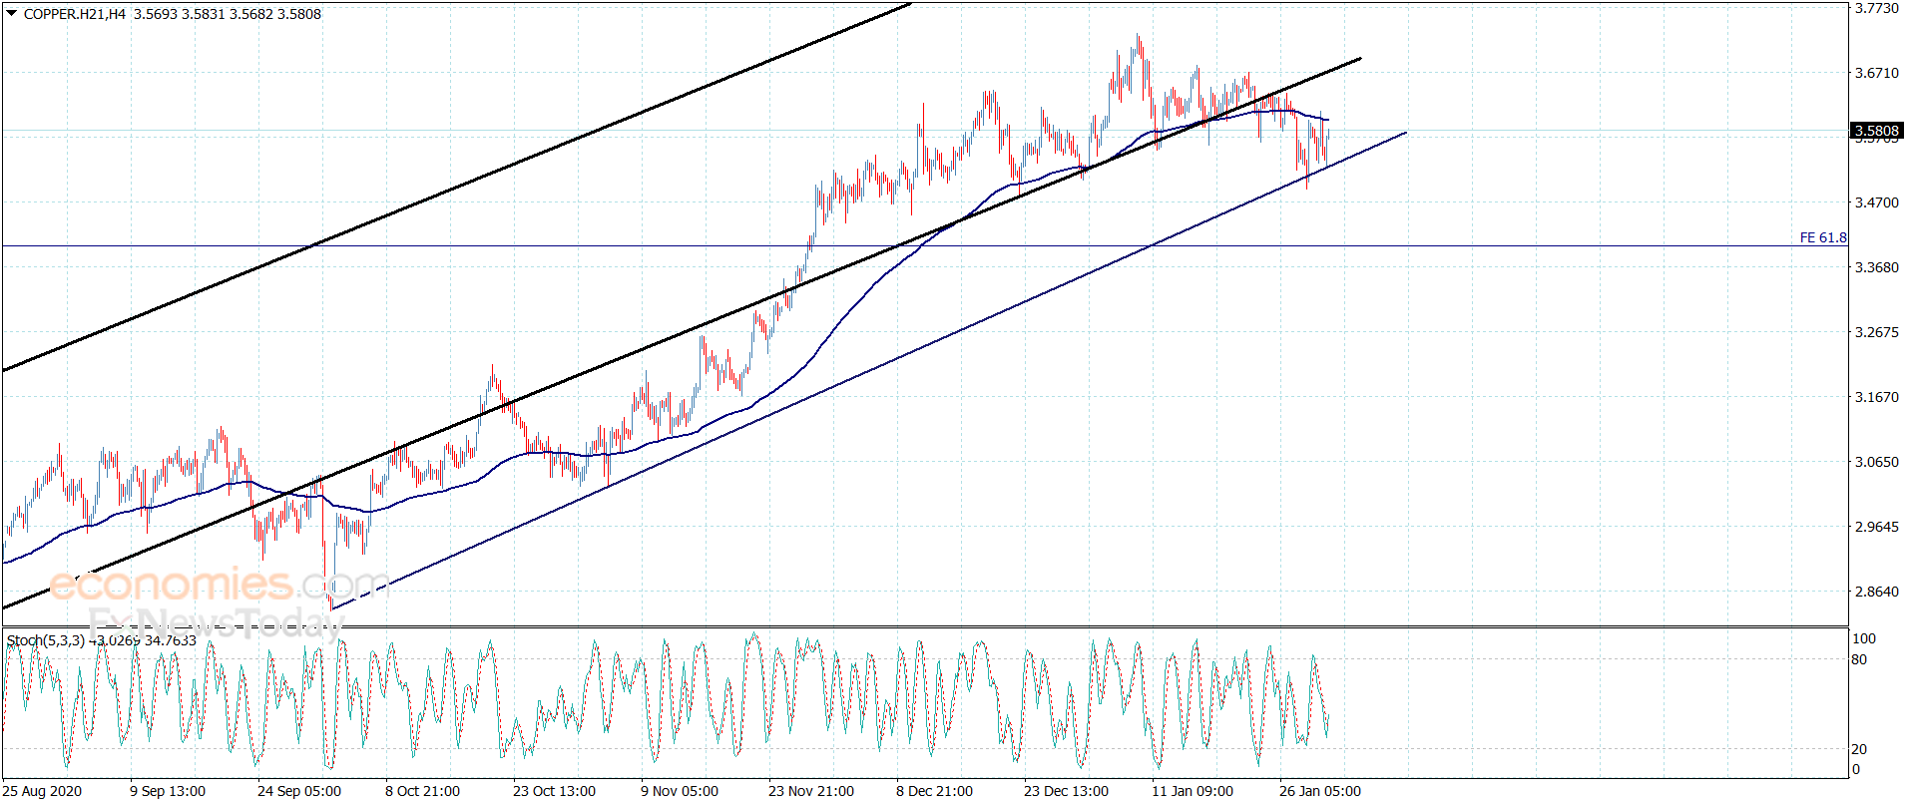Click the 2.8640 price axis label
This screenshot has height=805, width=1912.
click(1877, 592)
